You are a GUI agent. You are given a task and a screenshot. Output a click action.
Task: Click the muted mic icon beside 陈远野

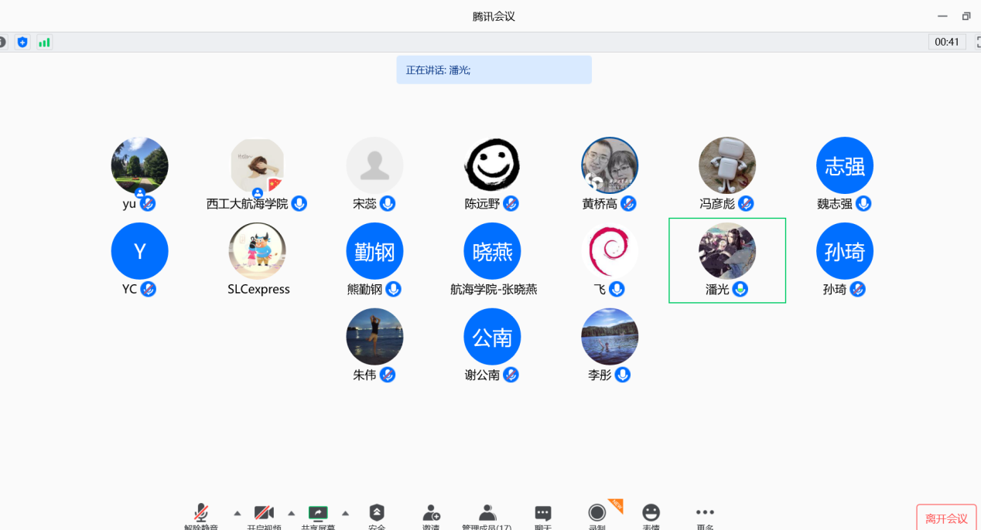point(511,203)
